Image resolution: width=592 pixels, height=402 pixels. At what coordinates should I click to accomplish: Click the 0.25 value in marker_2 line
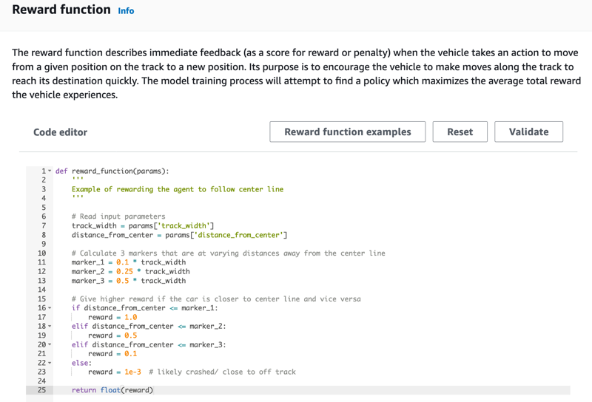click(x=124, y=271)
